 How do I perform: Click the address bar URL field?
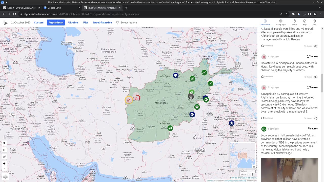tap(149, 14)
